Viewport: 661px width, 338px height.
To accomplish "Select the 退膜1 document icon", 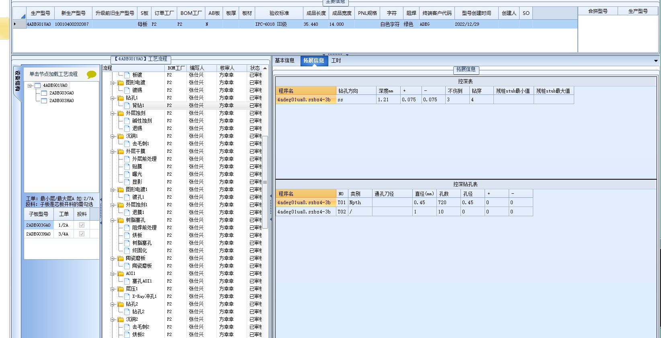I will (127, 212).
